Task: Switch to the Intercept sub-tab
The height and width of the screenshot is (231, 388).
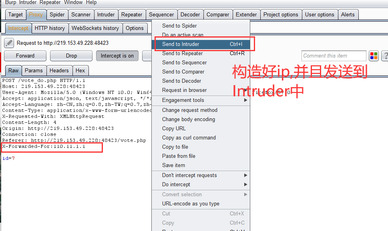Action: (x=18, y=28)
